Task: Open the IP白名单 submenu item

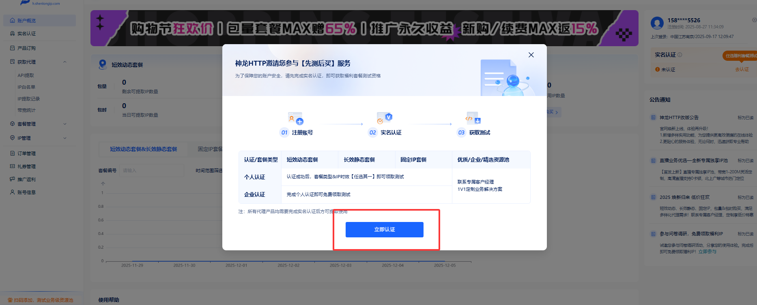Action: click(26, 87)
